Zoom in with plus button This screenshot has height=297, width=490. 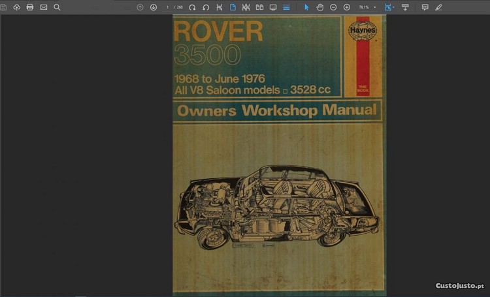pyautogui.click(x=347, y=7)
